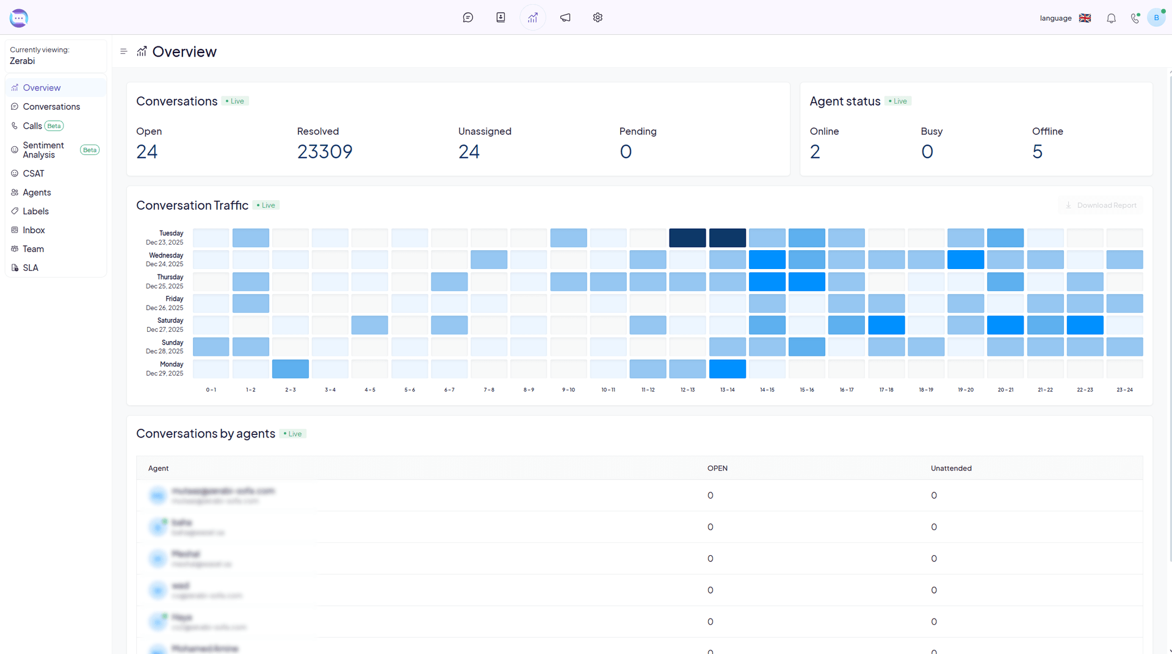Click the notification bell icon
The width and height of the screenshot is (1172, 654).
click(1111, 18)
